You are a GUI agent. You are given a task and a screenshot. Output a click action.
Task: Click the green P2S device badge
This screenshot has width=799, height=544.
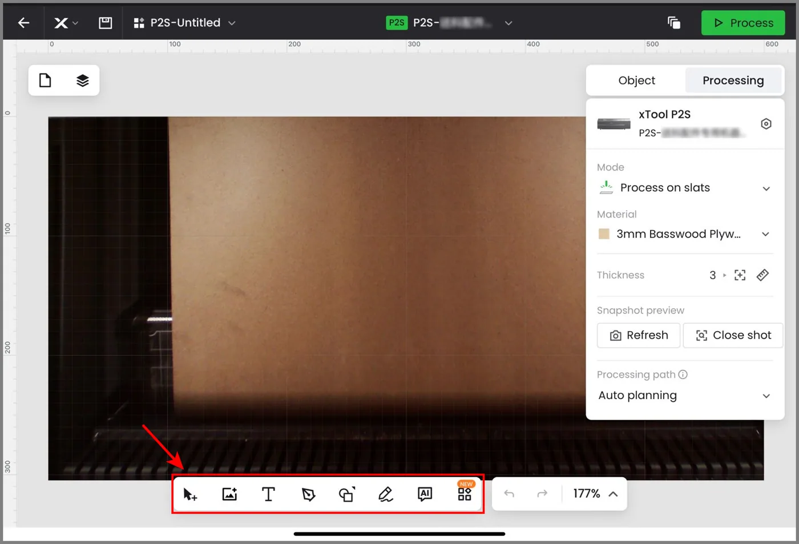[397, 23]
